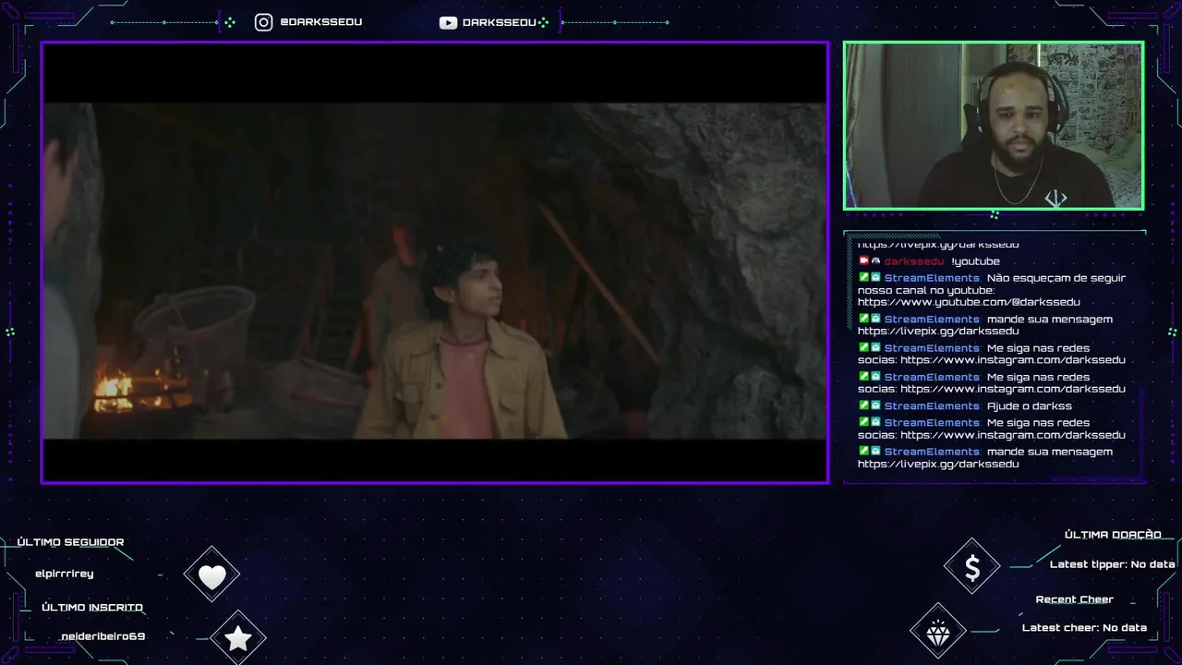Click StreamElements name on 'Ajude o darkss' message
Viewport: 1182px width, 665px height.
coord(932,406)
